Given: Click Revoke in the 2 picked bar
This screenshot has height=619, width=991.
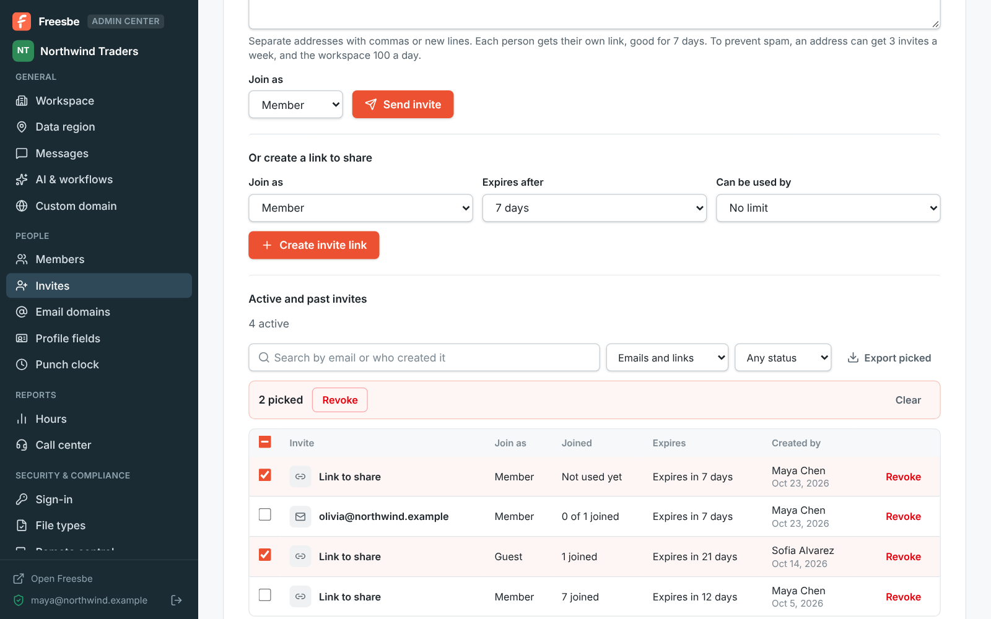Looking at the screenshot, I should pyautogui.click(x=340, y=400).
